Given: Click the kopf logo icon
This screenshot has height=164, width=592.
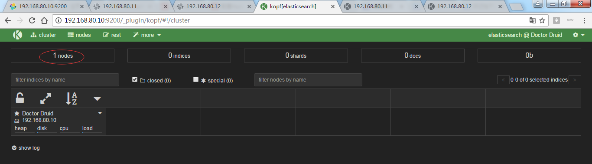Looking at the screenshot, I should click(x=17, y=35).
